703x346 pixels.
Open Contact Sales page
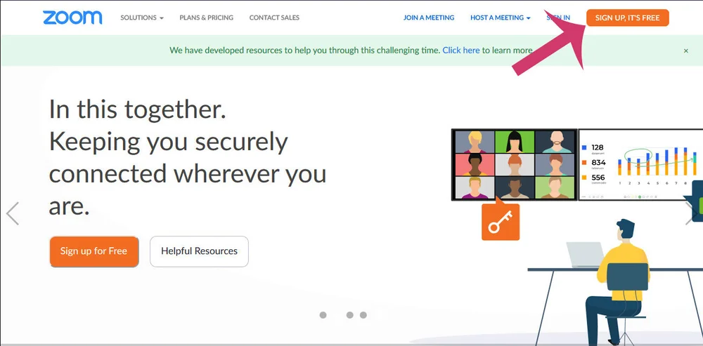pyautogui.click(x=274, y=18)
